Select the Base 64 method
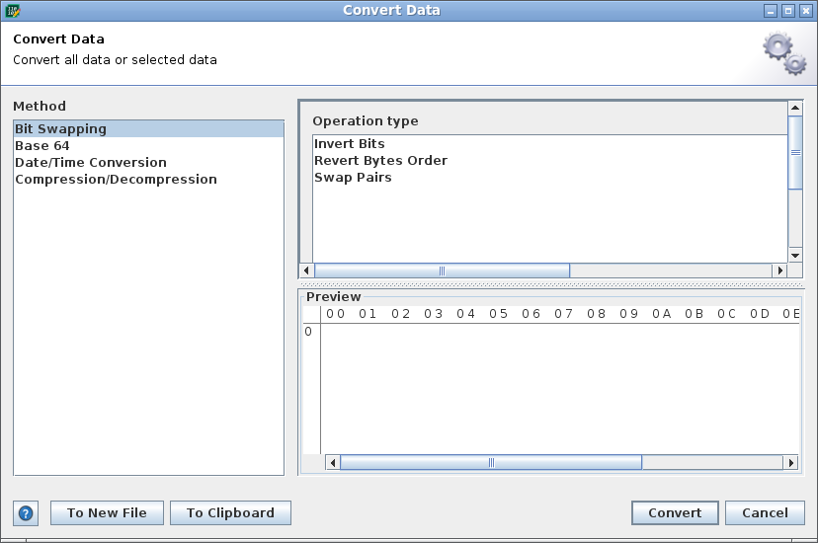 point(148,145)
